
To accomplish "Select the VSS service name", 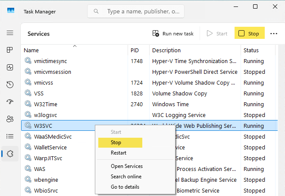I will 39,94.
